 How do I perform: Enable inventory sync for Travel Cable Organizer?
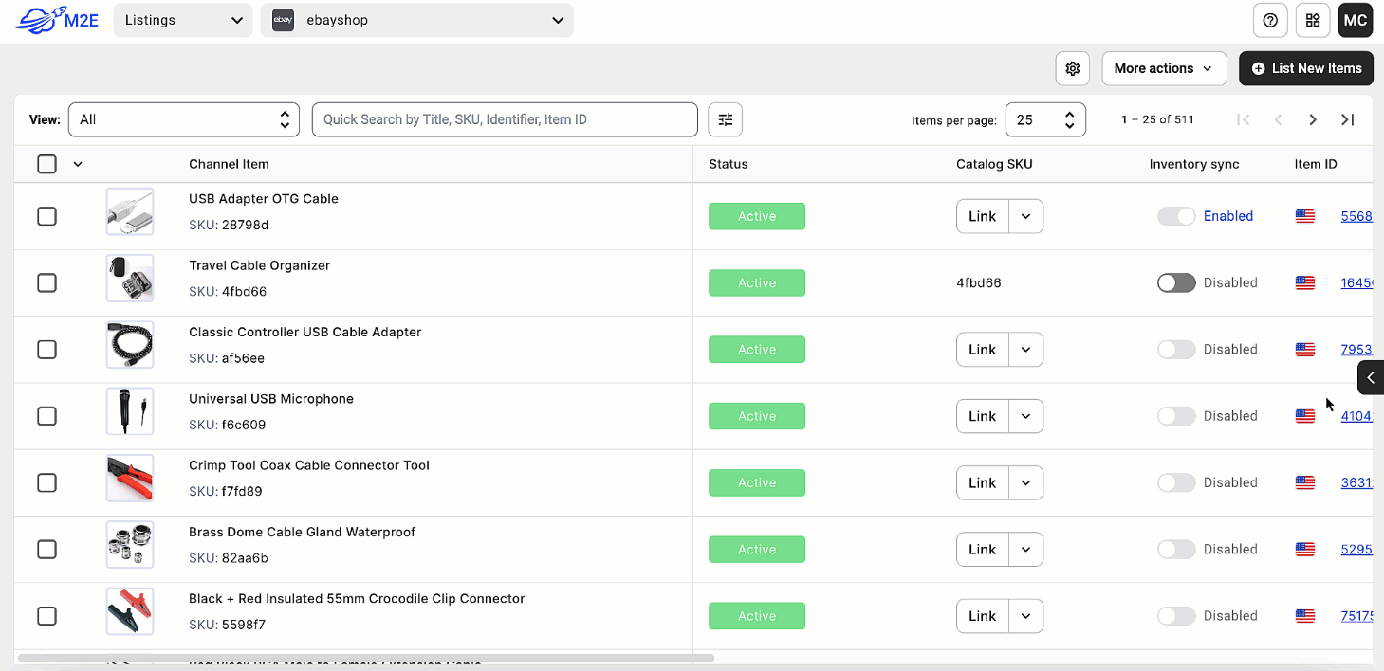[x=1176, y=282]
